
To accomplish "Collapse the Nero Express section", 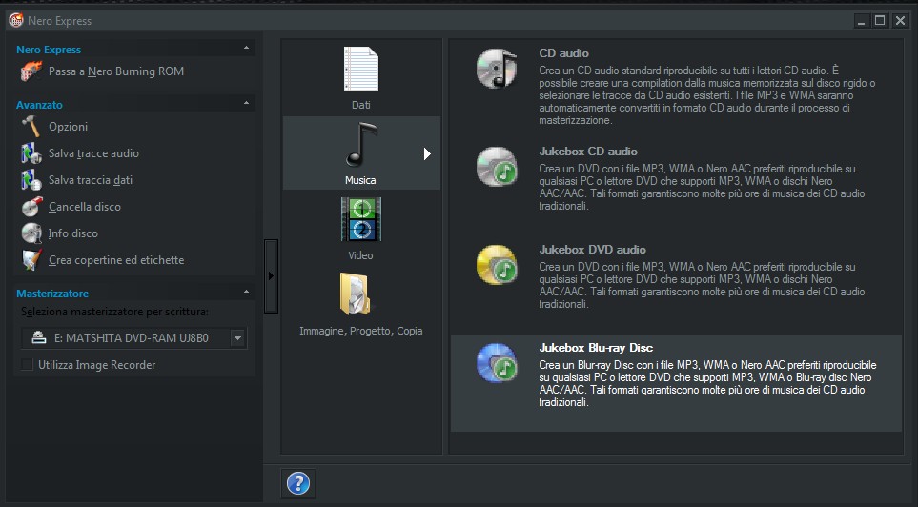I will [x=246, y=48].
